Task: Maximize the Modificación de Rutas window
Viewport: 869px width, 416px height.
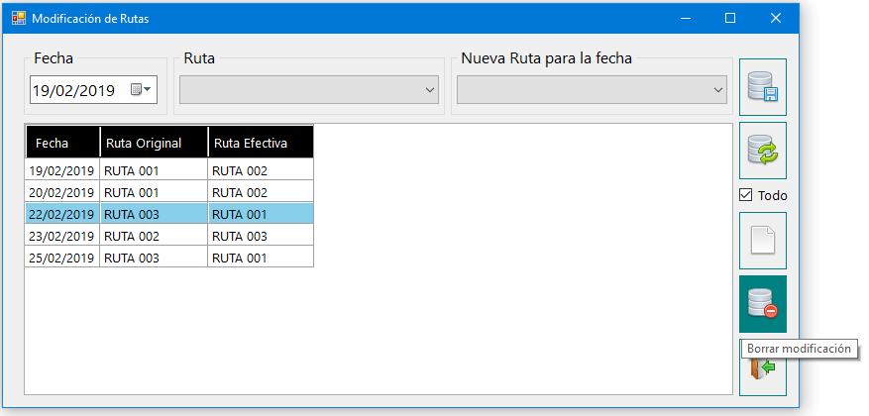Action: (730, 18)
